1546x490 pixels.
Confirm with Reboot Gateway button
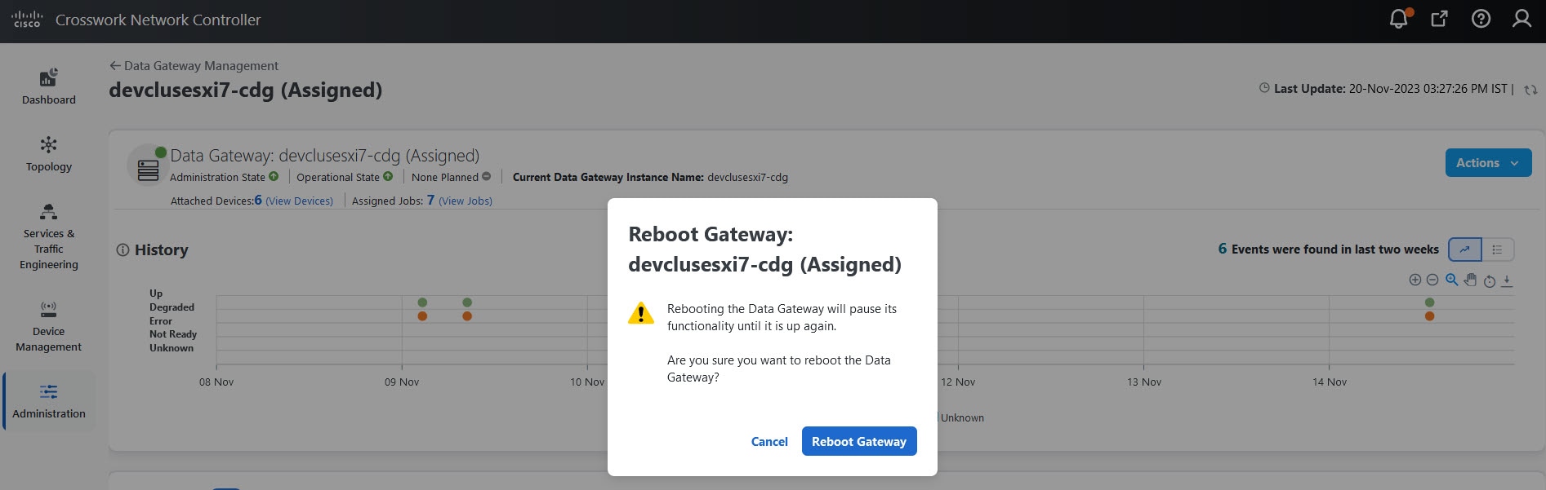coord(859,442)
